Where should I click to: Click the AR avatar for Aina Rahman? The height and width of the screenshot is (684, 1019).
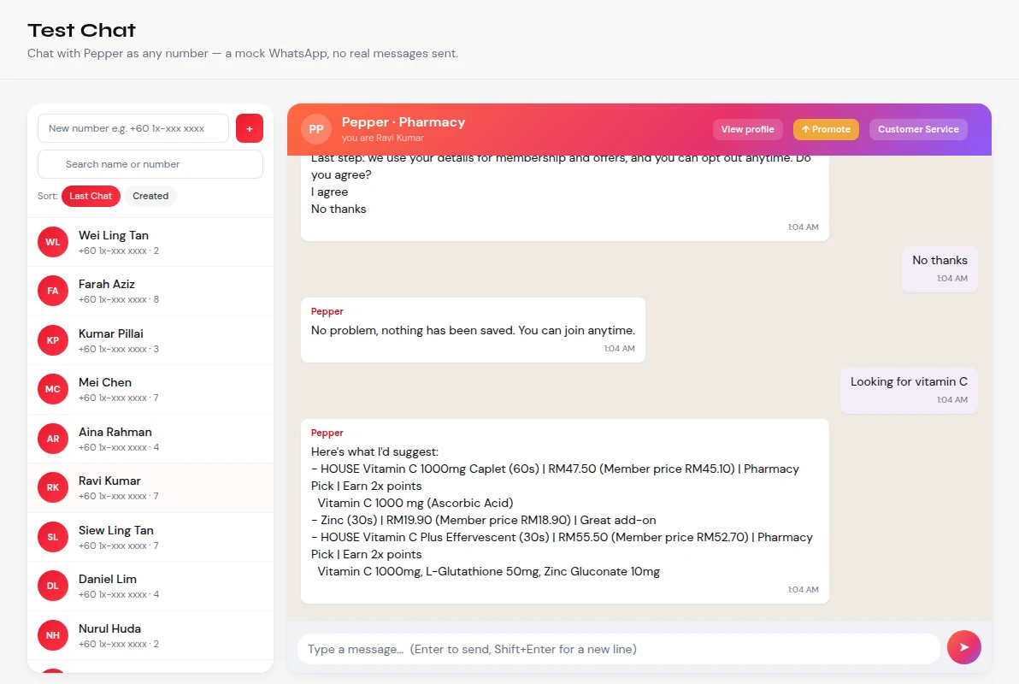53,439
